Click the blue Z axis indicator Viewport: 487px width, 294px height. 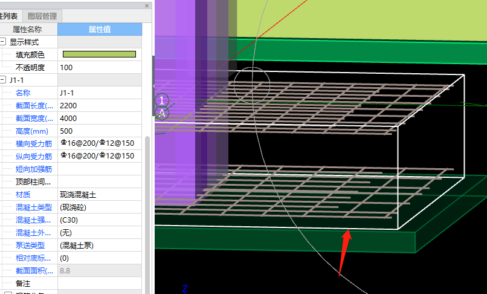185,289
